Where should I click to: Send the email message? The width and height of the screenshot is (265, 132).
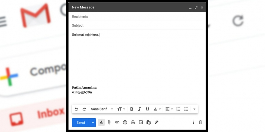pos(81,122)
